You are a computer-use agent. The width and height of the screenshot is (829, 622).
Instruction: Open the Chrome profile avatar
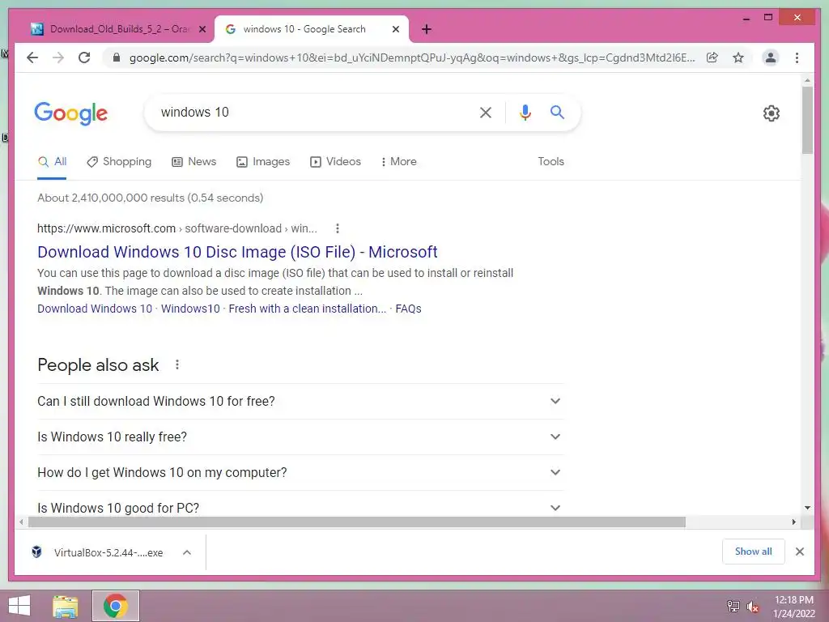(x=771, y=58)
